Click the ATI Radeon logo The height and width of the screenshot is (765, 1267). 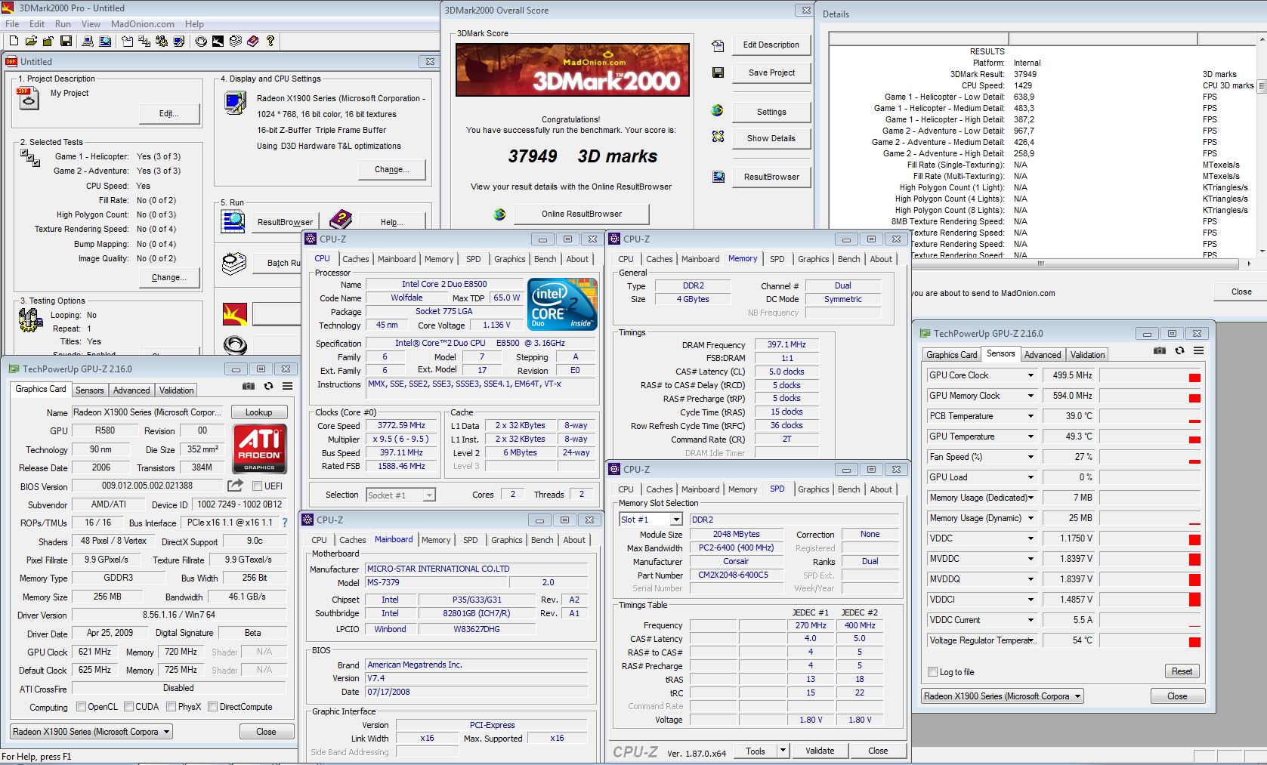[x=259, y=449]
